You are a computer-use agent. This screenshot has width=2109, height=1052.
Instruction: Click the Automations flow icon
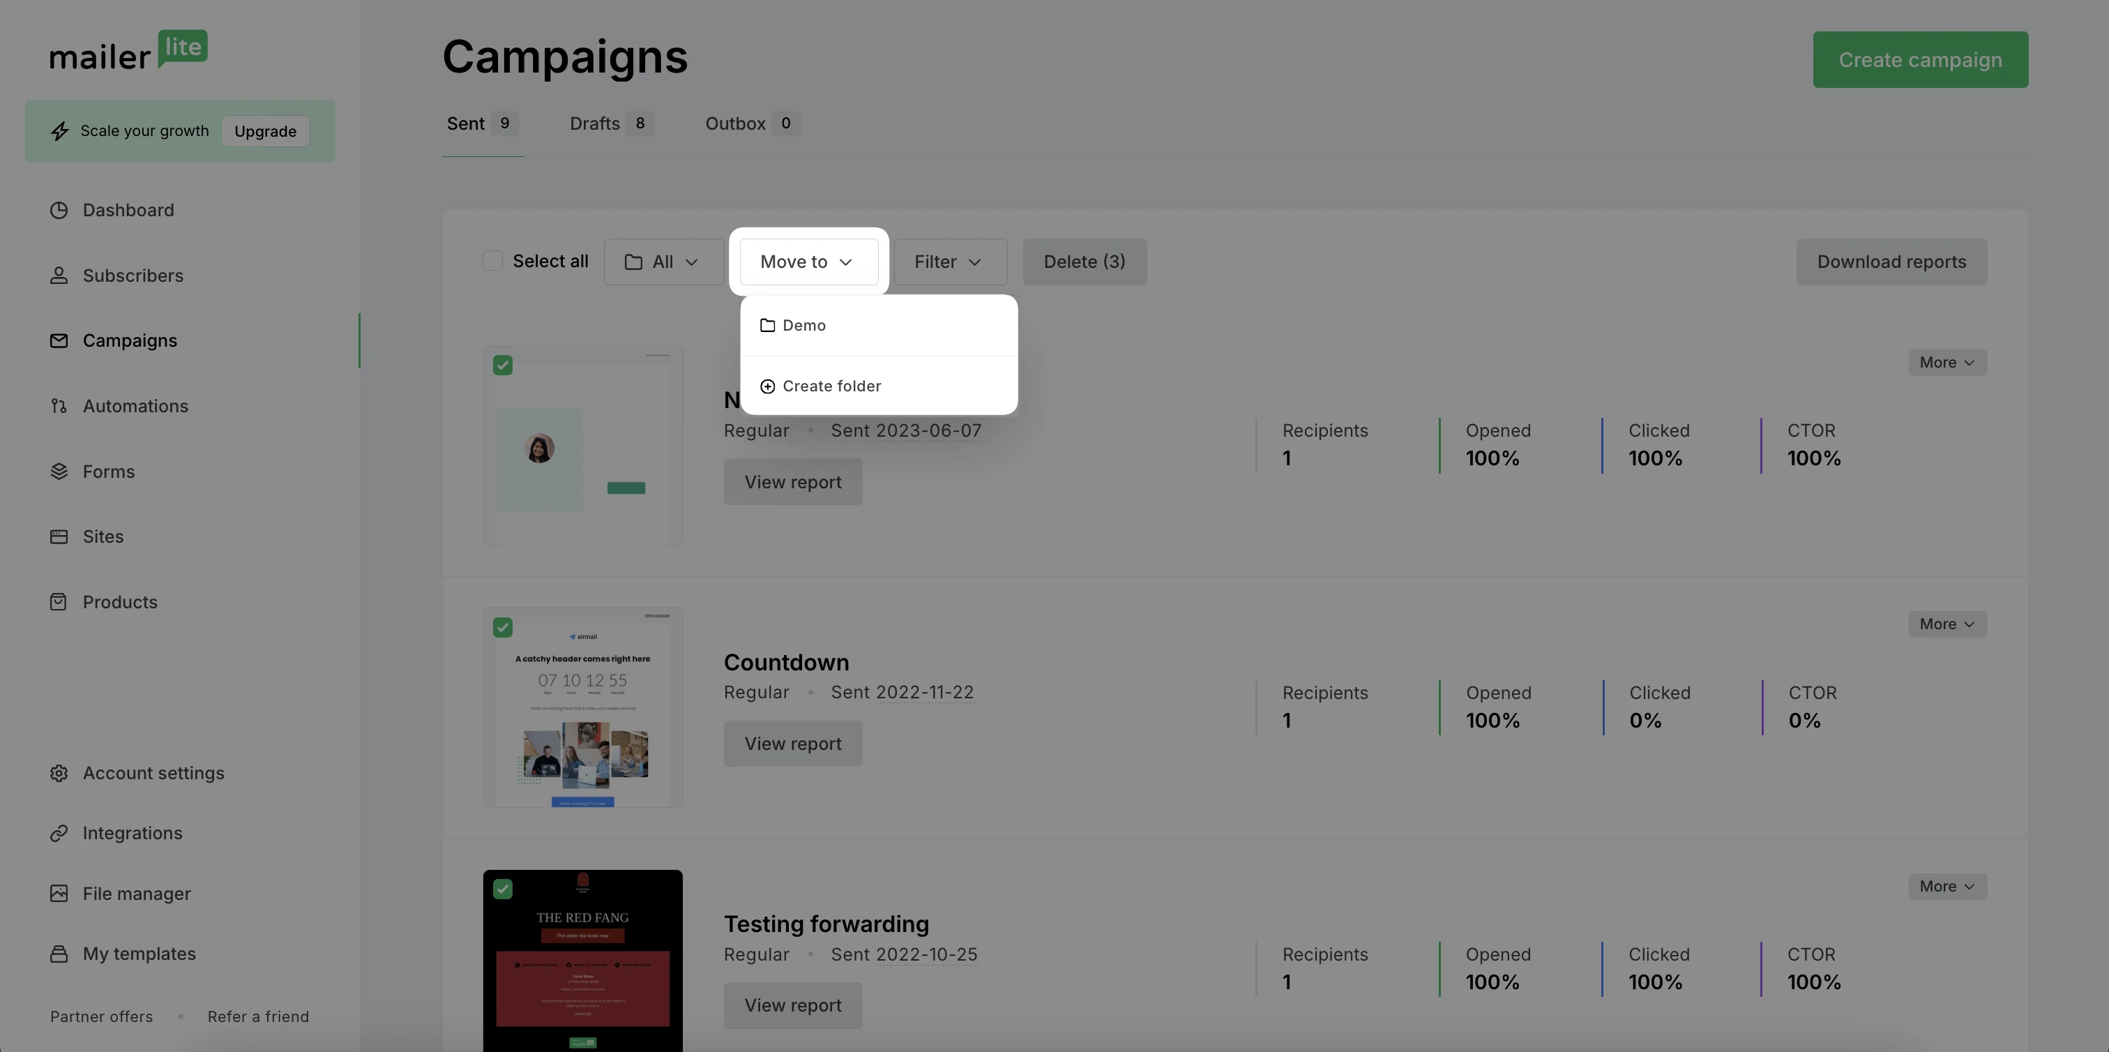coord(58,406)
